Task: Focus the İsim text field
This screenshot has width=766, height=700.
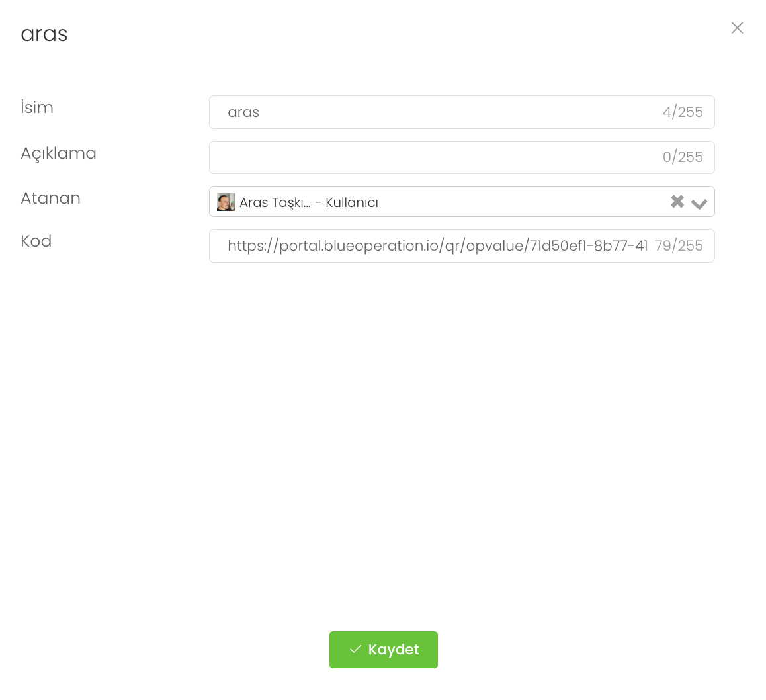Action: [437, 112]
